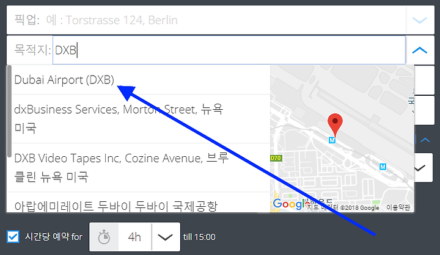The image size is (440, 255).
Task: Click into the 픽업 pickup address field
Action: [x=226, y=20]
